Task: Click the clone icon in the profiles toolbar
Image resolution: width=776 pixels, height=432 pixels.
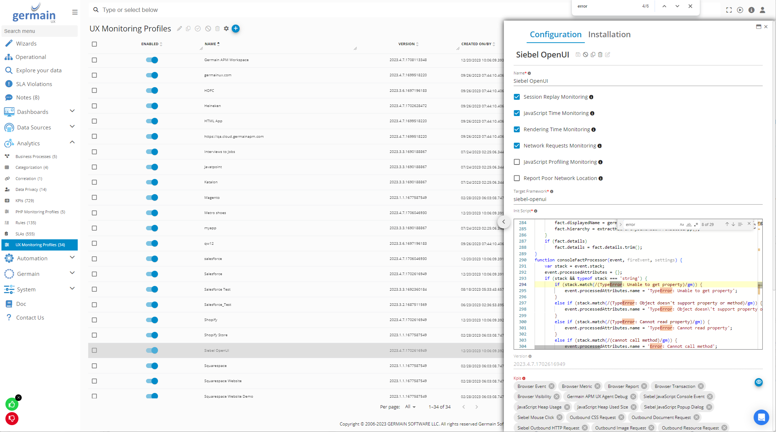Action: click(x=188, y=29)
